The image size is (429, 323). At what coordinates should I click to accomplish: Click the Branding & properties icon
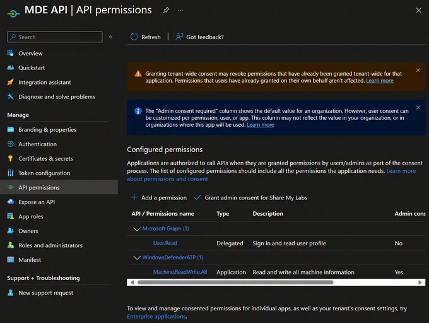click(10, 129)
